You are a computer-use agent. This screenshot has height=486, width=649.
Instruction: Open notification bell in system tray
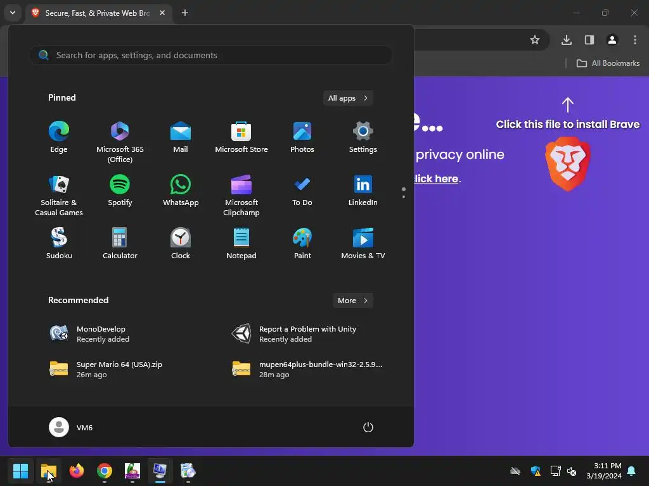point(632,471)
